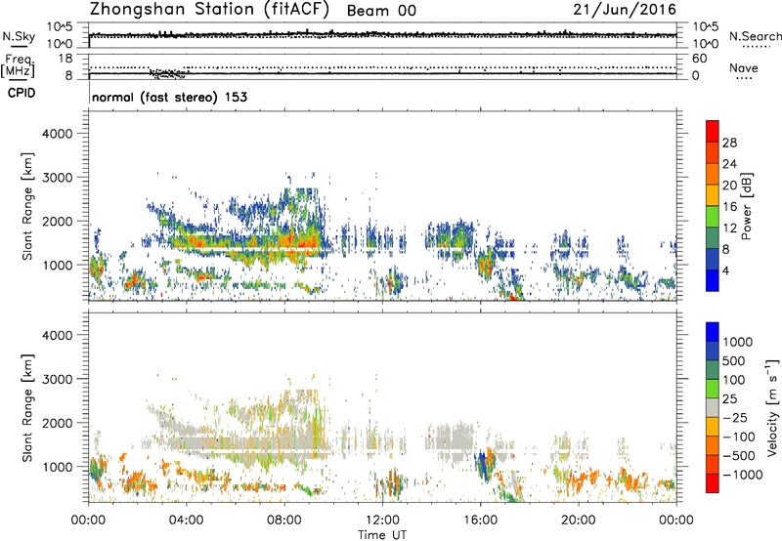Click the '12:00' time tick label
This screenshot has width=782, height=541.
[382, 520]
